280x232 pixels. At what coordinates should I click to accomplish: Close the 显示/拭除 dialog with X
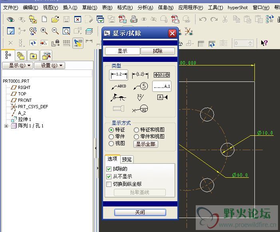click(172, 34)
